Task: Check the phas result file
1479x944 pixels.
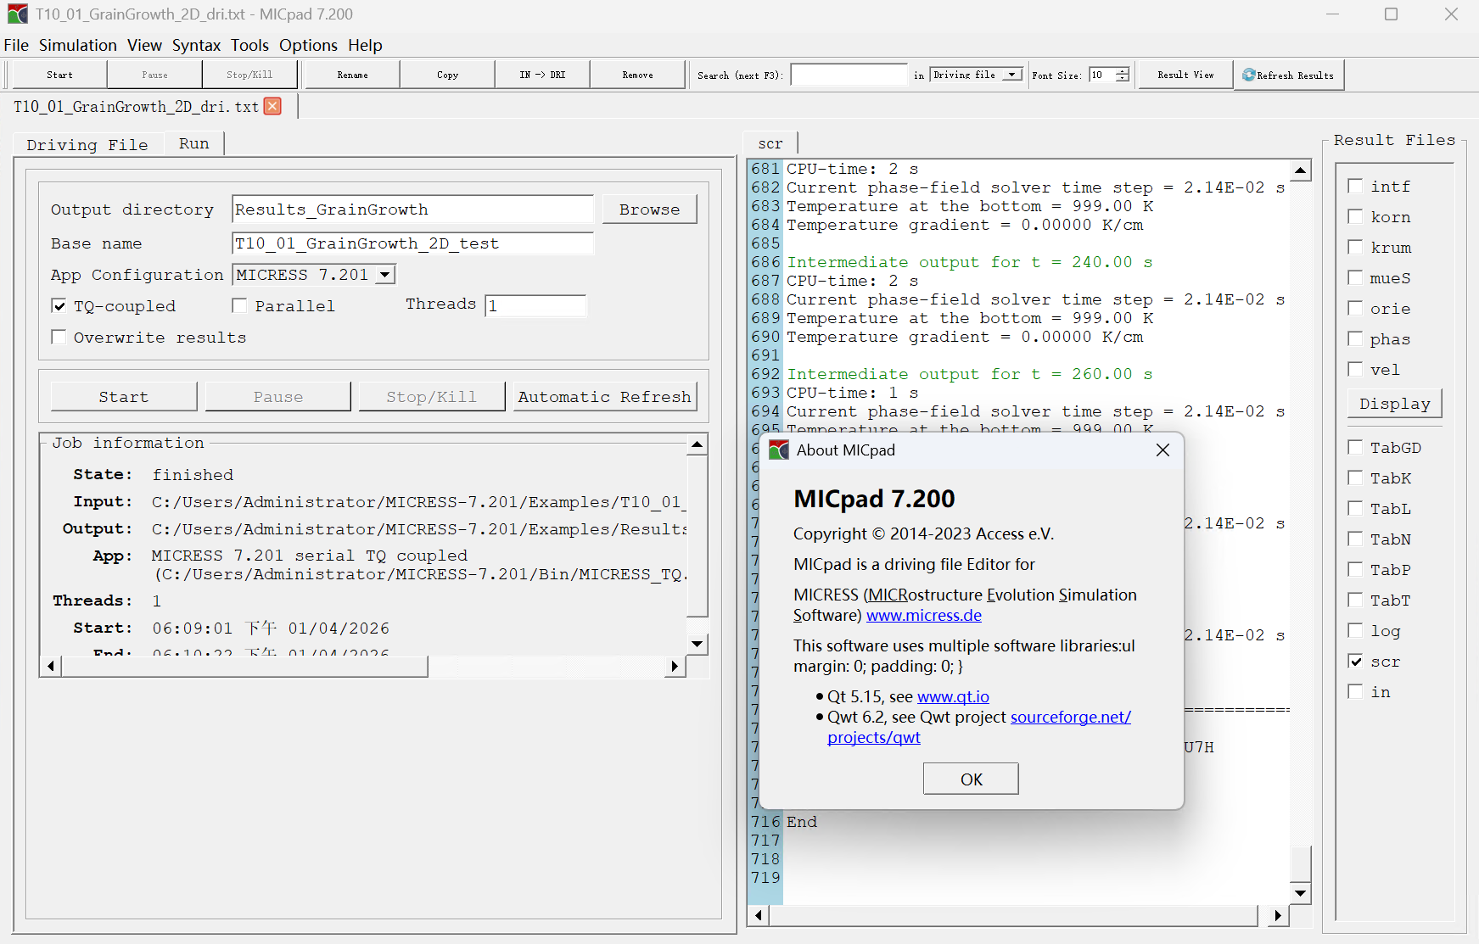Action: coord(1356,339)
